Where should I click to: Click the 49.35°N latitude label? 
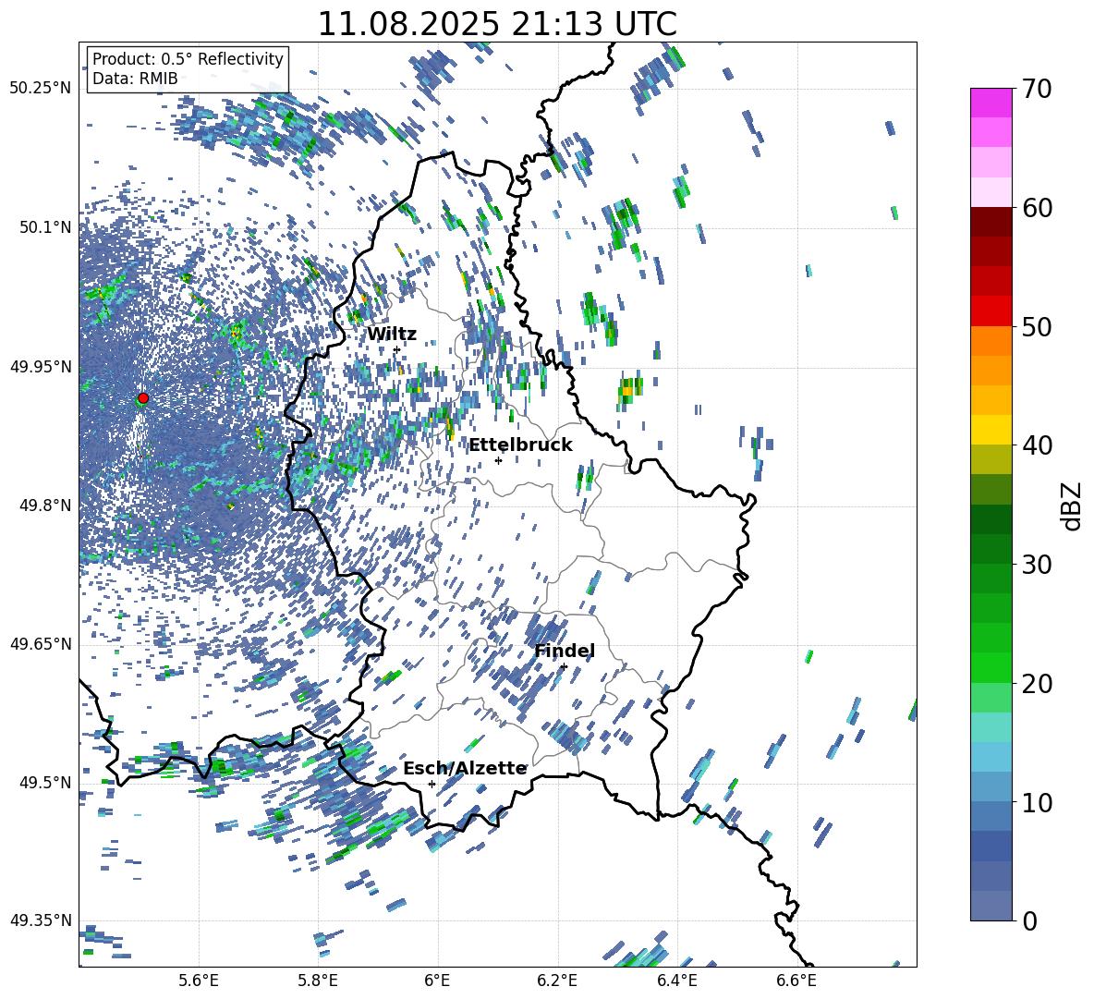coord(41,920)
